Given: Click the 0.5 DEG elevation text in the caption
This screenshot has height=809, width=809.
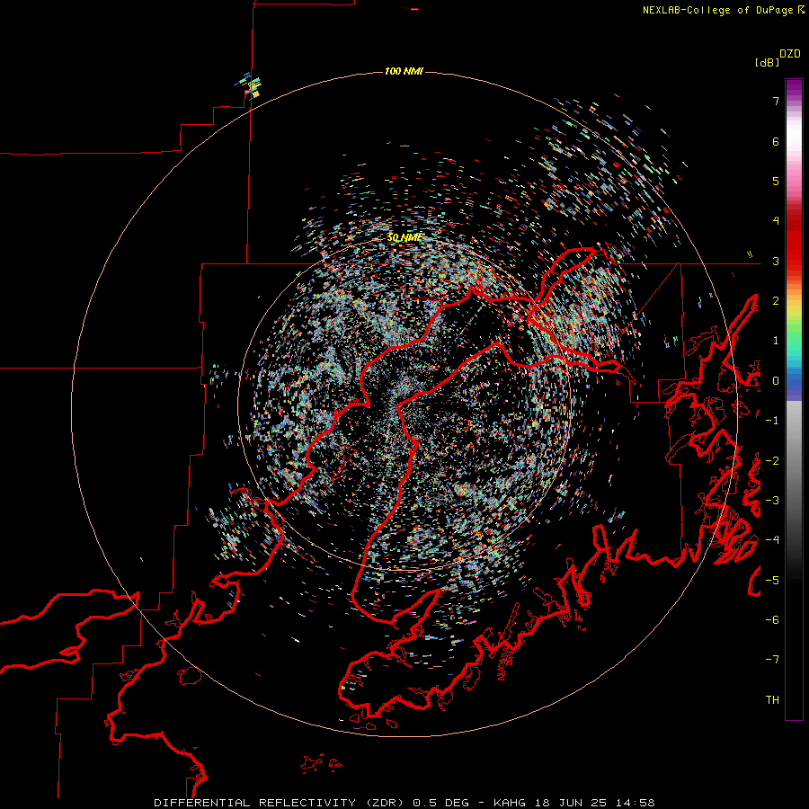Looking at the screenshot, I should [441, 803].
